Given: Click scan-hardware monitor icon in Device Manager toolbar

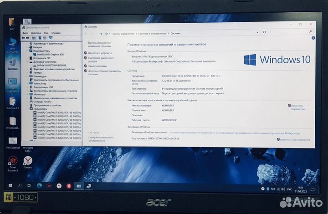Looking at the screenshot, I should click(51, 38).
